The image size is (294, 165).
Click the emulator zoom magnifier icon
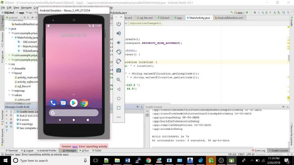119,80
